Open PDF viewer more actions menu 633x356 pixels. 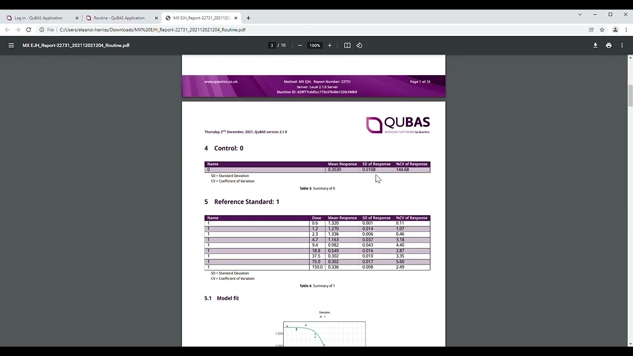coord(622,45)
